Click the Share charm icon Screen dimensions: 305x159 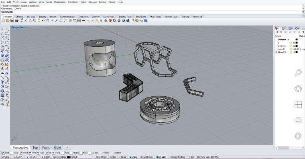pyautogui.click(x=298, y=89)
